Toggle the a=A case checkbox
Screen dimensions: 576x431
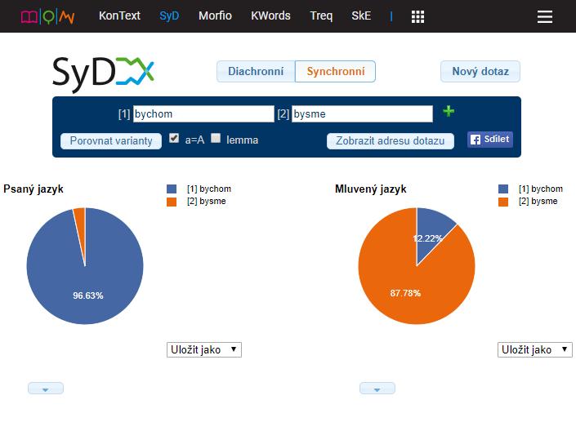point(174,138)
